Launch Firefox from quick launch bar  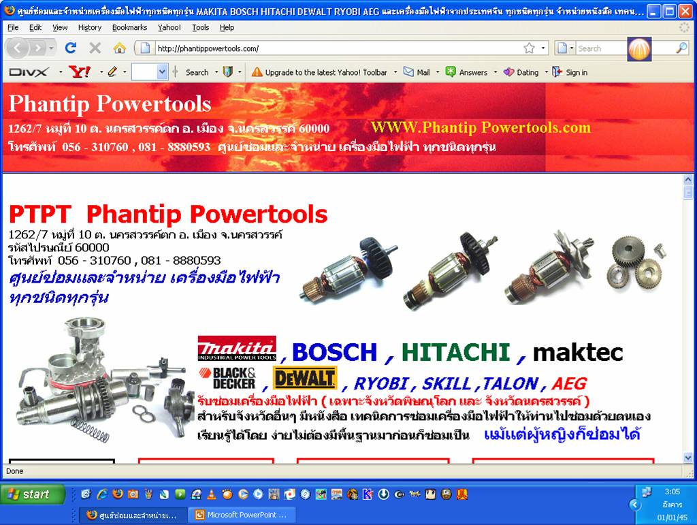118,494
